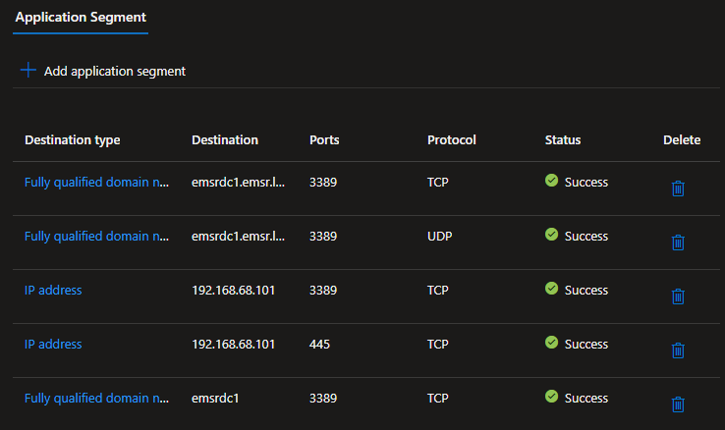
Task: Click the UDP protocol cell
Action: [439, 236]
